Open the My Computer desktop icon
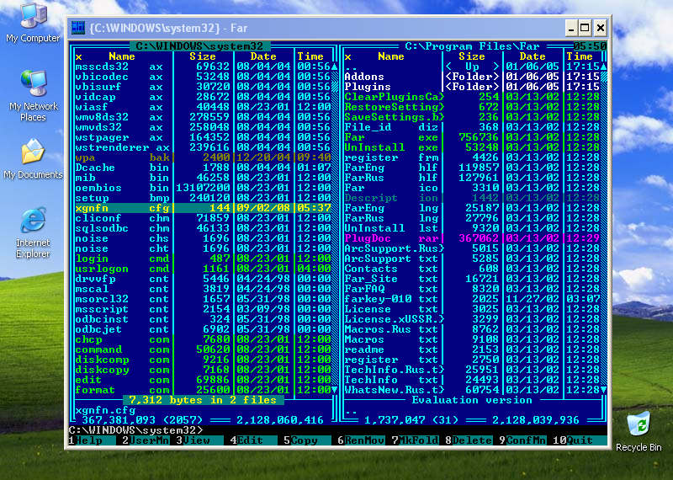 point(33,23)
